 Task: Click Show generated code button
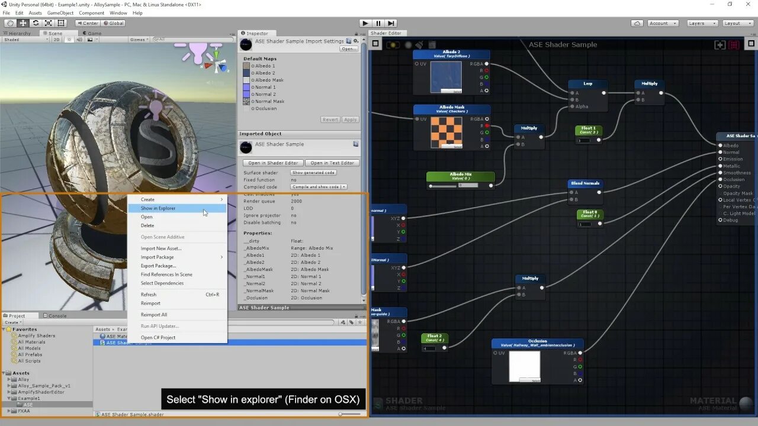pyautogui.click(x=313, y=173)
